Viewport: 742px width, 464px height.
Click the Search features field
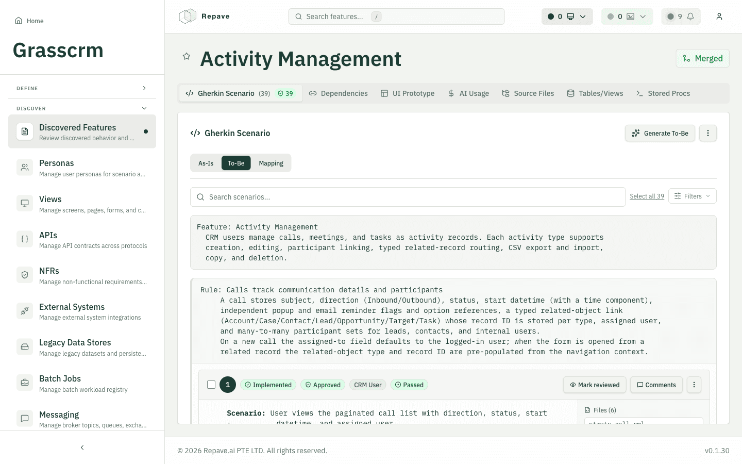click(x=396, y=16)
